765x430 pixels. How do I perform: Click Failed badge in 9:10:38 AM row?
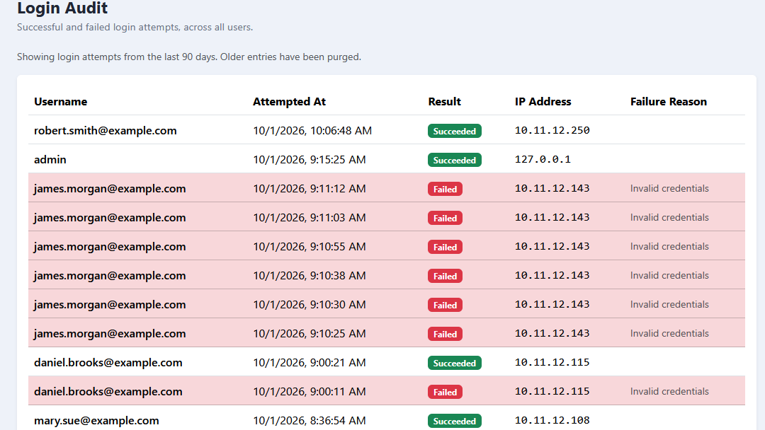pyautogui.click(x=445, y=276)
